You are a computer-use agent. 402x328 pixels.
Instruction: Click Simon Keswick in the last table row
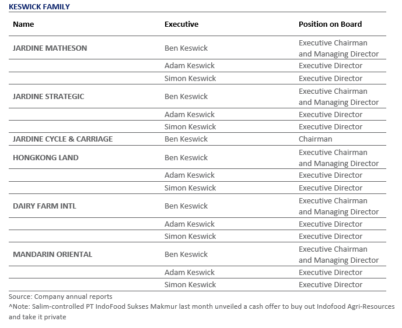190,285
